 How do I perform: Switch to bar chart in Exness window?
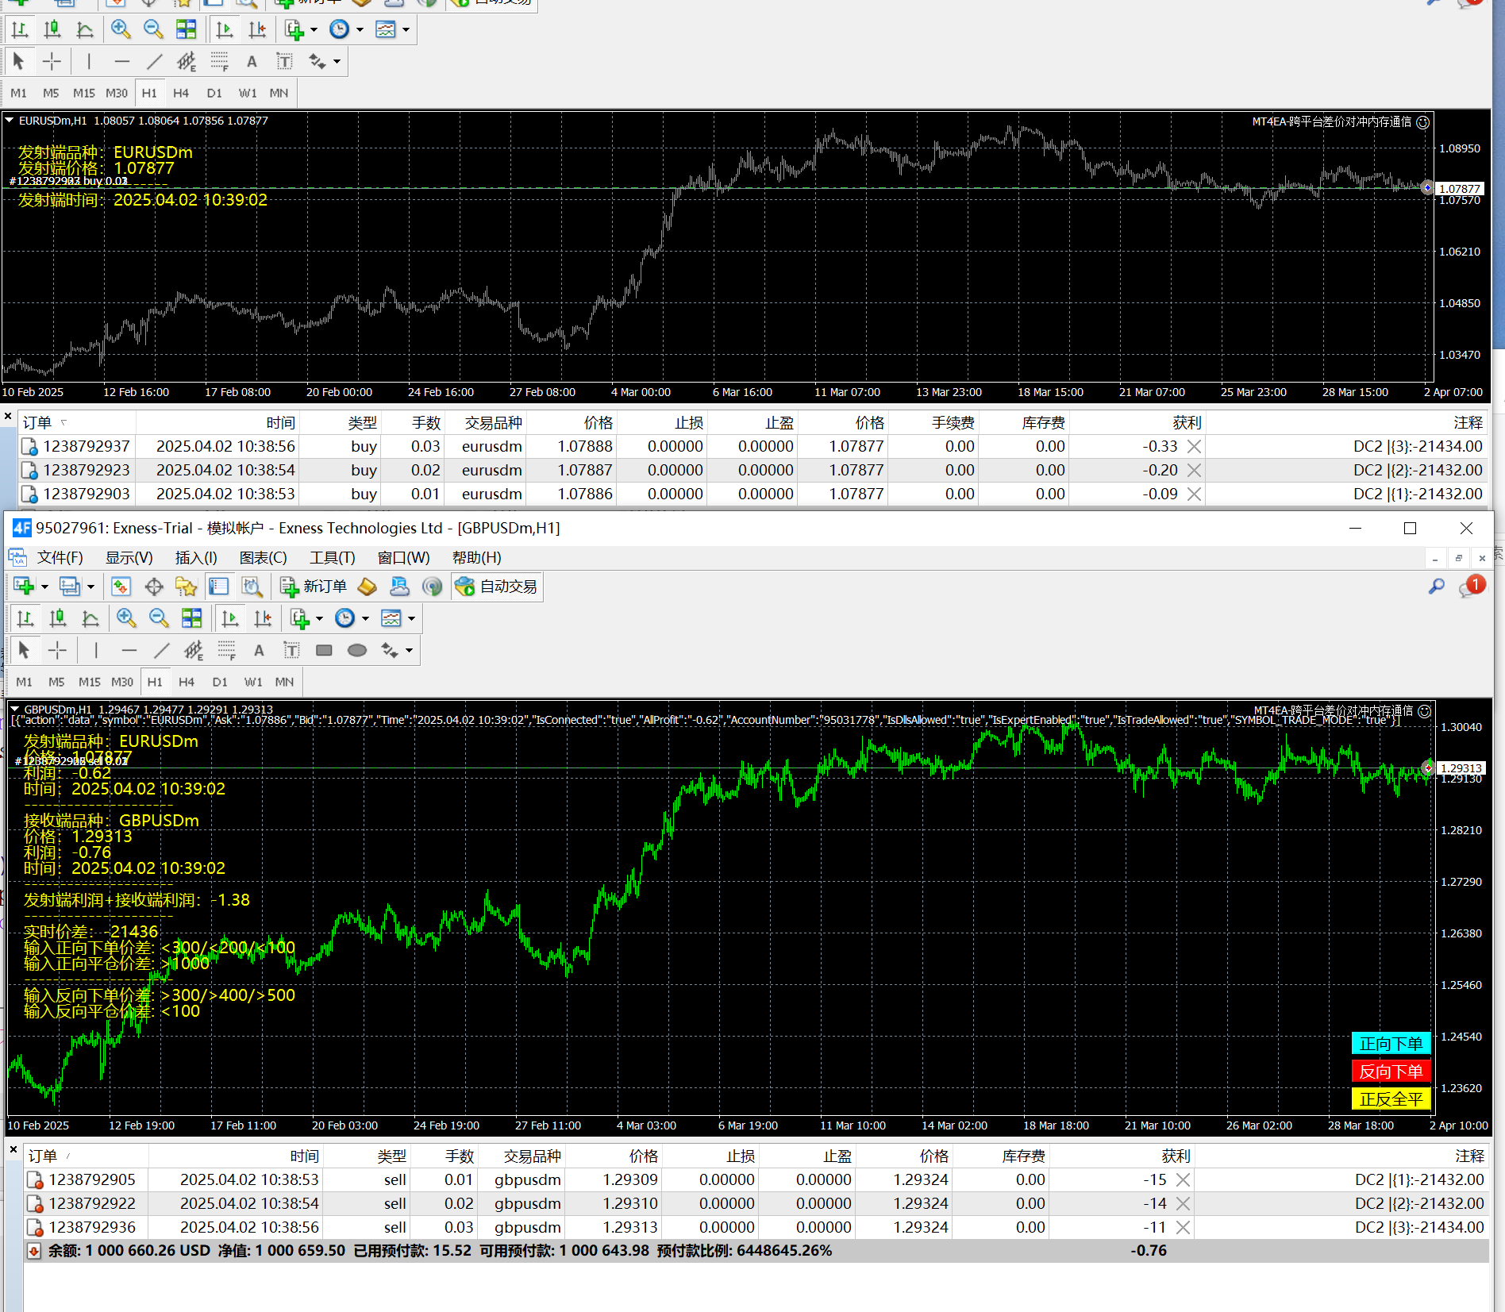click(x=25, y=618)
